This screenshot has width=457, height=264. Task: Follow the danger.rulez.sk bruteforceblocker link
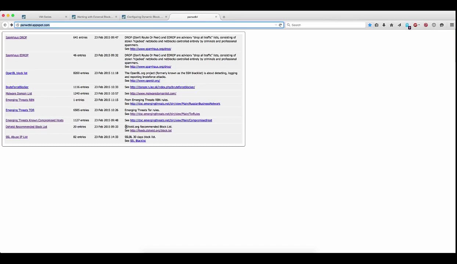[162, 87]
